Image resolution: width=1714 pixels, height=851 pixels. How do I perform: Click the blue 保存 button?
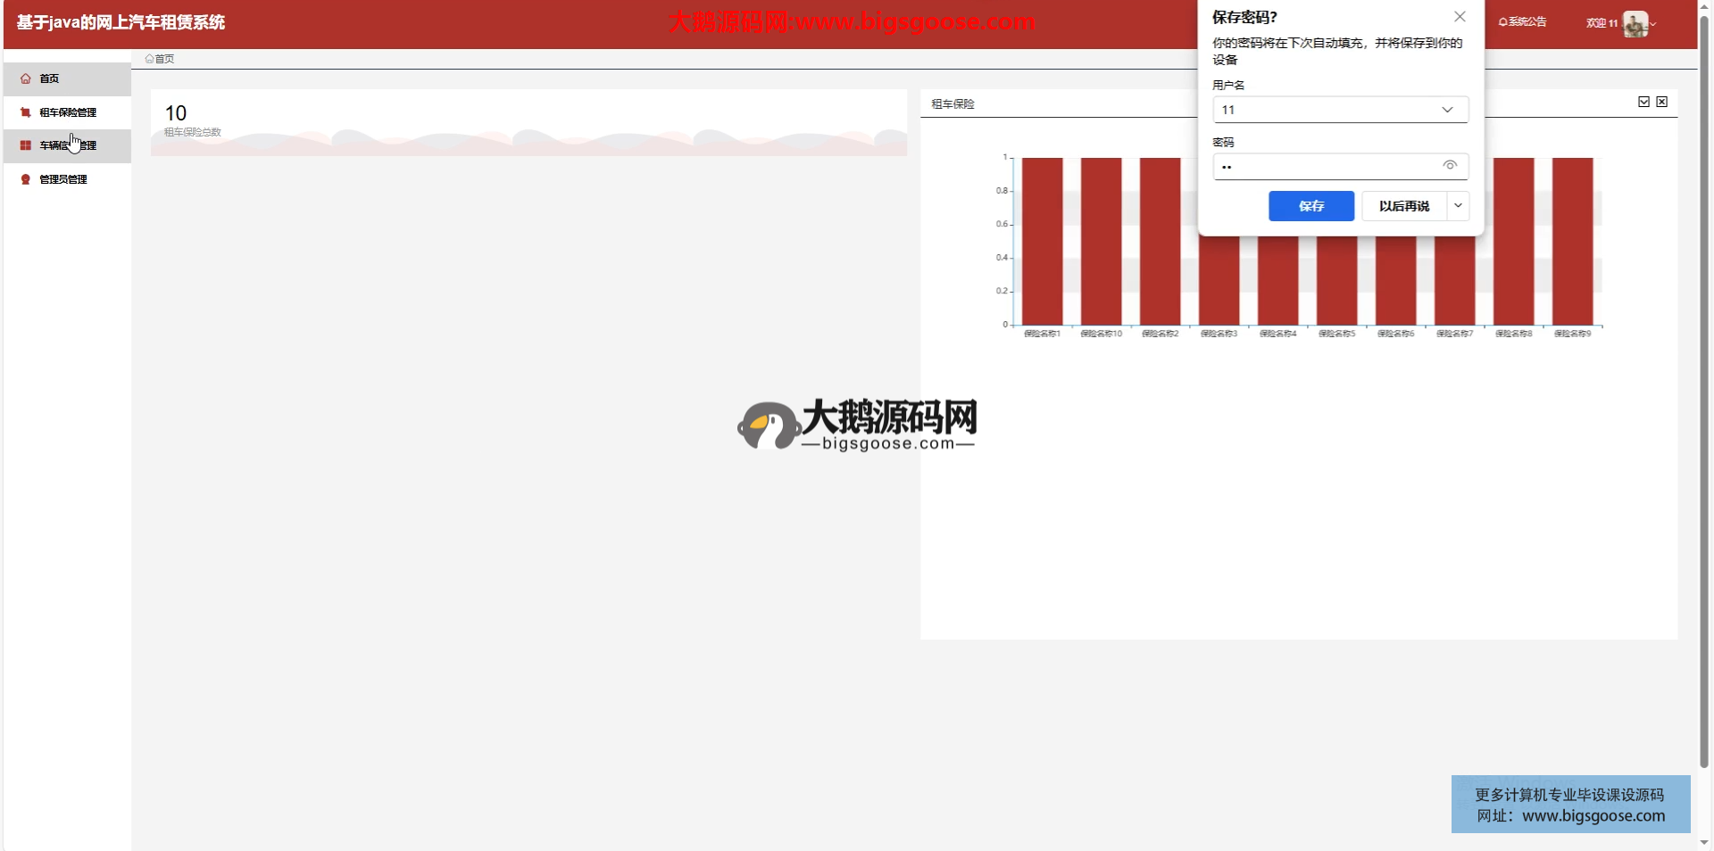[1310, 206]
